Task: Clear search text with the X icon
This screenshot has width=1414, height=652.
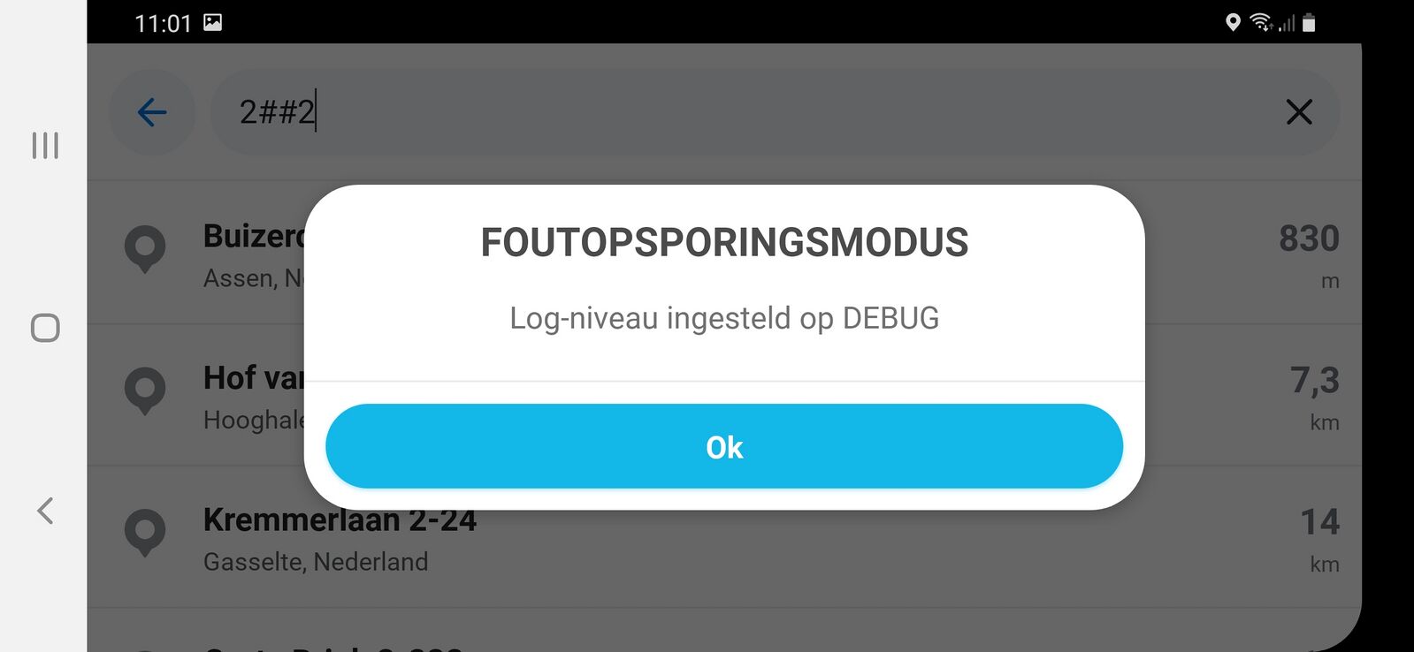Action: click(x=1298, y=112)
